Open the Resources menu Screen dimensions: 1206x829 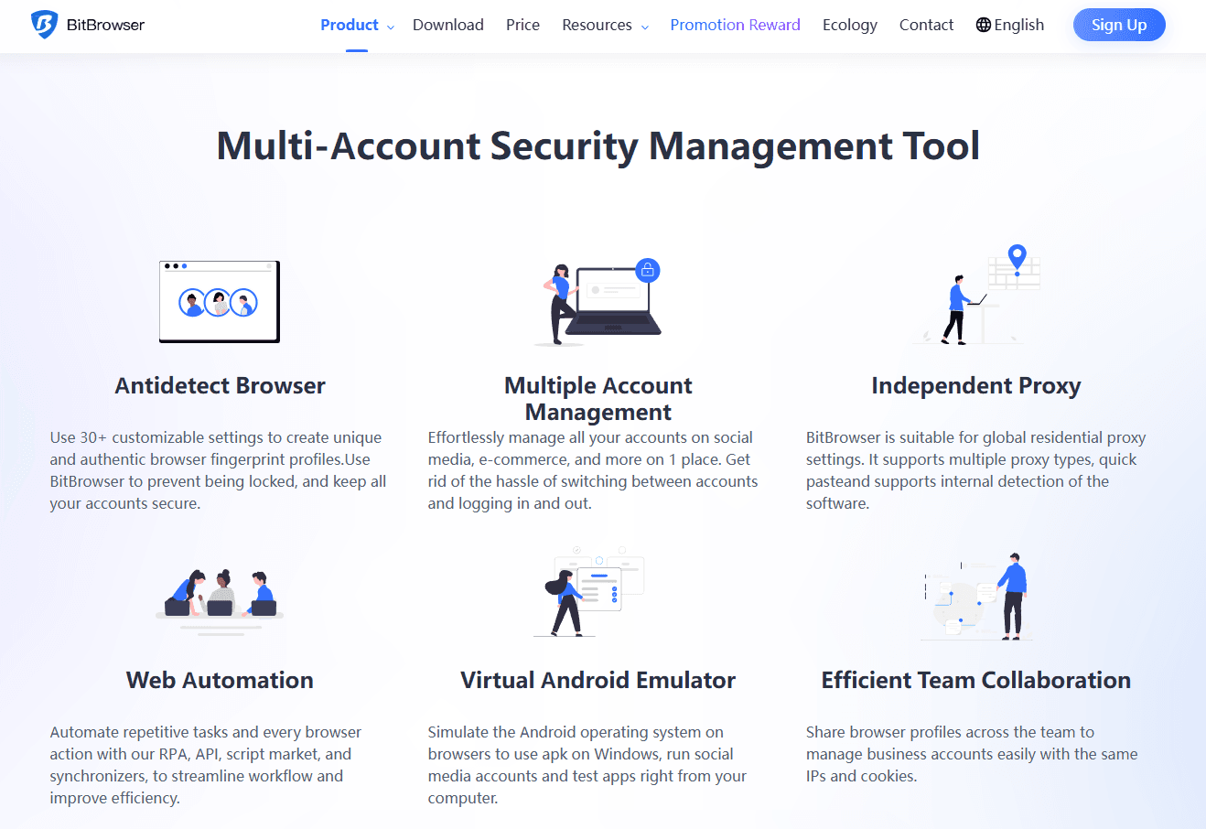(597, 25)
